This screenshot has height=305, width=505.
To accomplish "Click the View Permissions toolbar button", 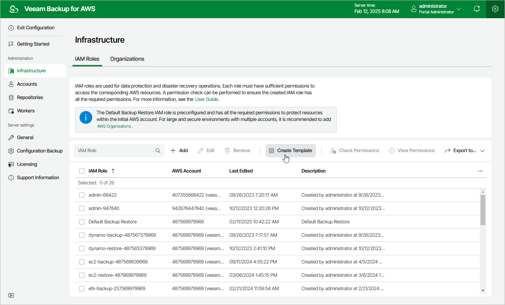I will click(412, 151).
